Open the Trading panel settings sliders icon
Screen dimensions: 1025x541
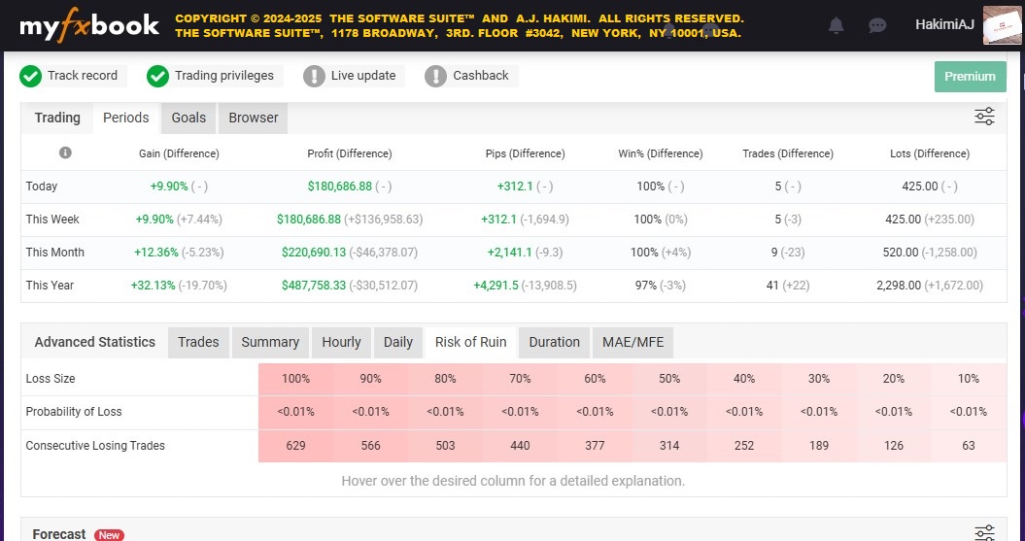tap(984, 117)
